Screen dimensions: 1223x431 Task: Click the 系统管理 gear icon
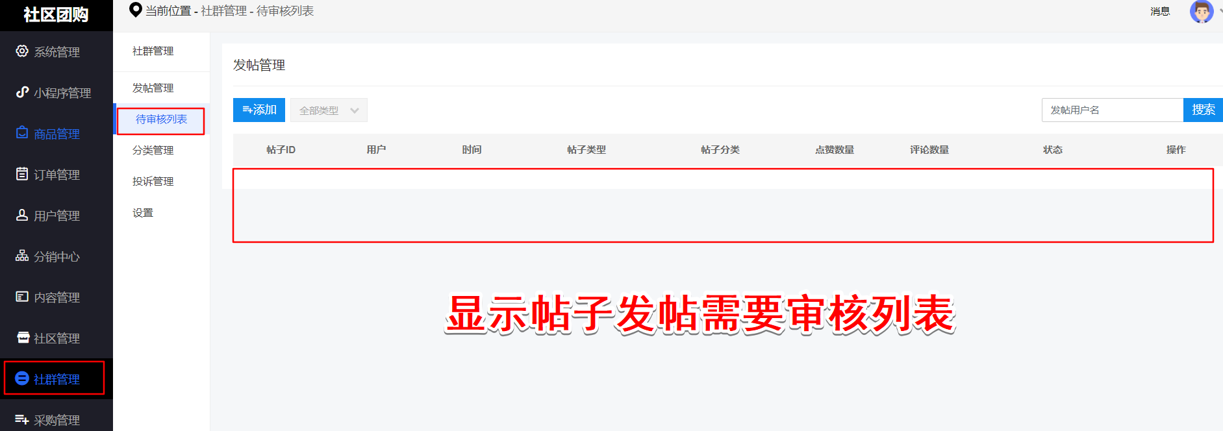22,51
